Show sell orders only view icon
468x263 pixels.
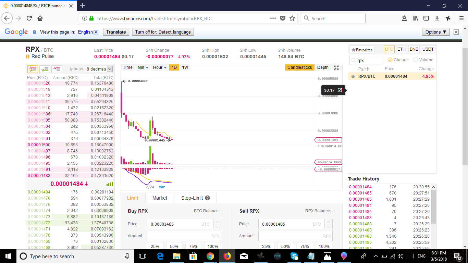(x=57, y=69)
